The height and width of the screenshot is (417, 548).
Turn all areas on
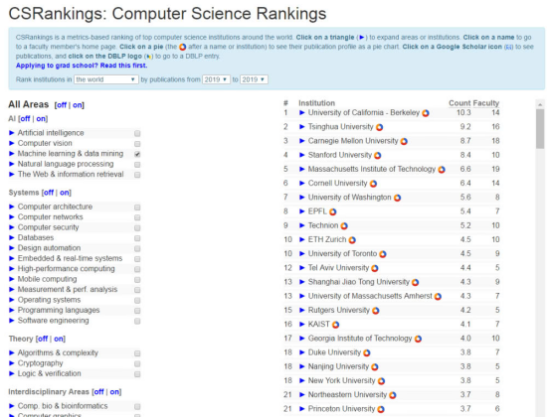pyautogui.click(x=78, y=105)
